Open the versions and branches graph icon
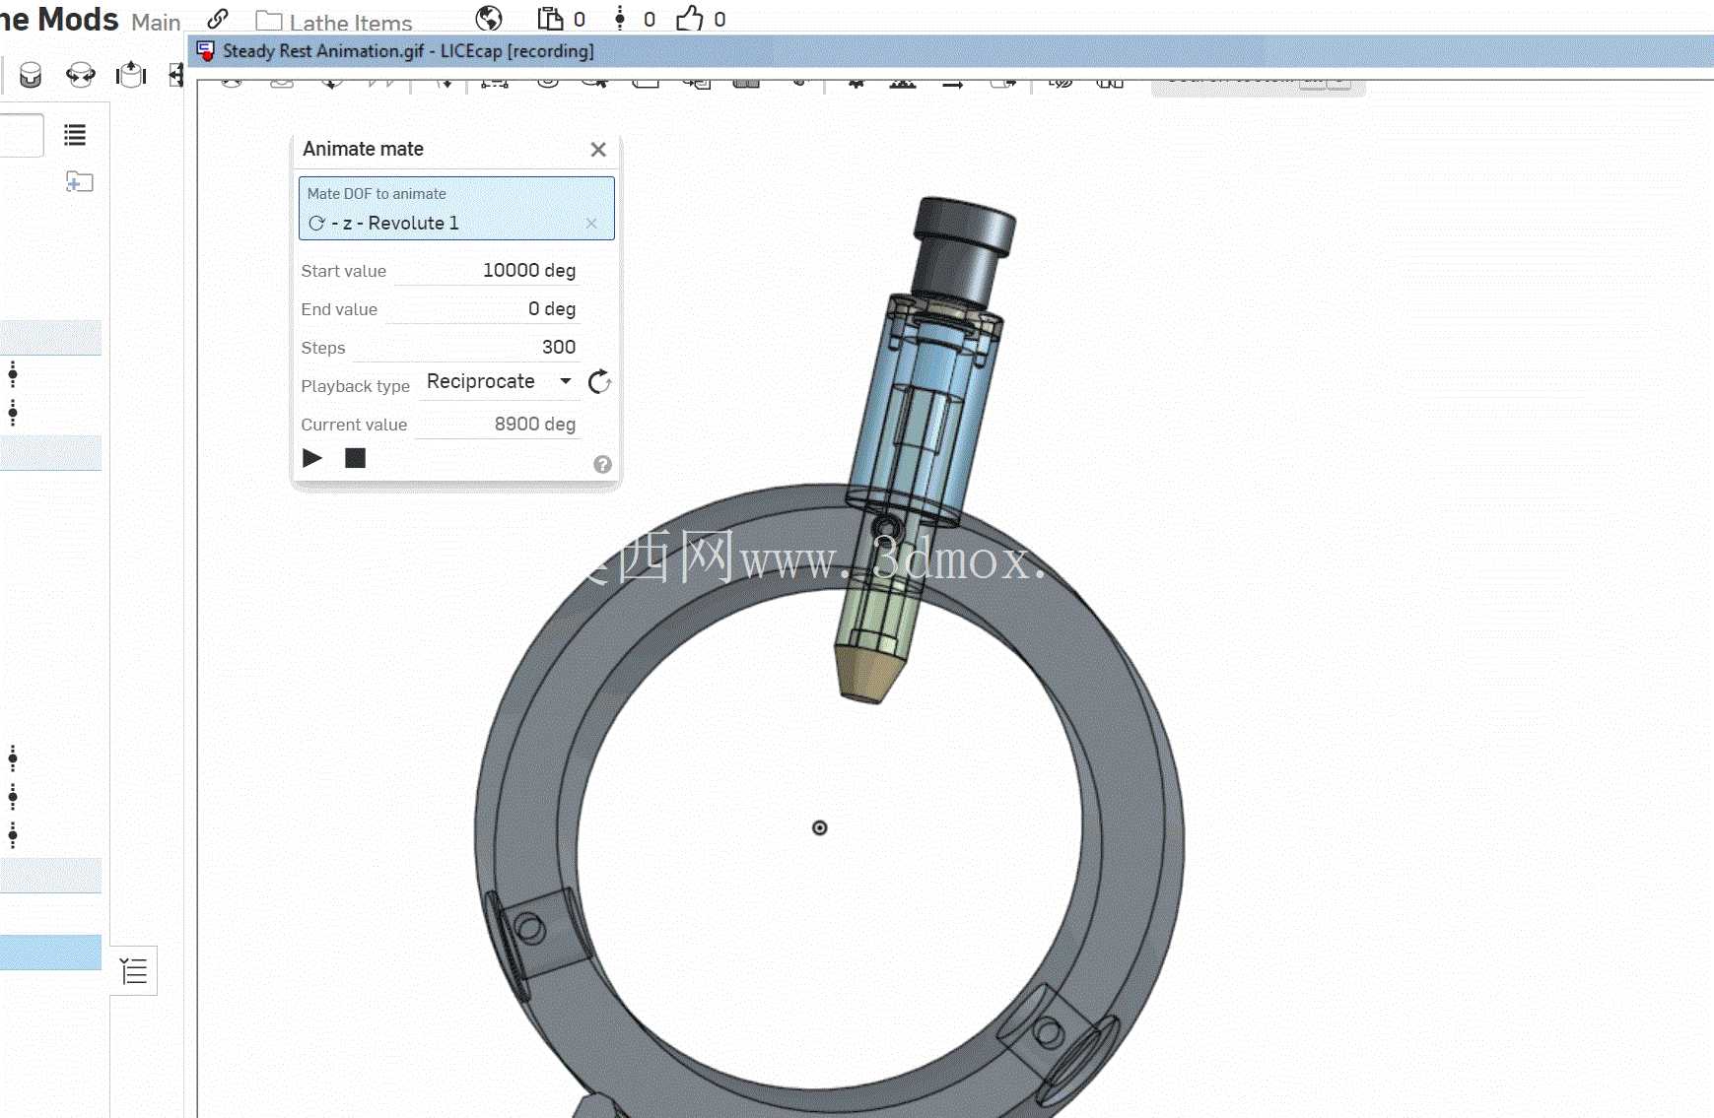The height and width of the screenshot is (1118, 1714). pyautogui.click(x=620, y=19)
